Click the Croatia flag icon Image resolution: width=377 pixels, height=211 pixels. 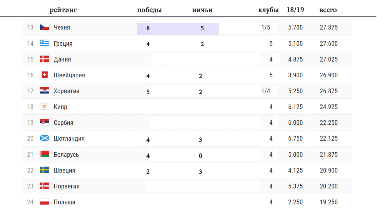tap(45, 91)
